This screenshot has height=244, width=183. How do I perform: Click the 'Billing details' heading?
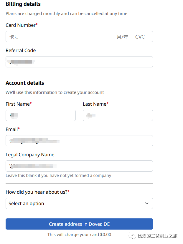pyautogui.click(x=23, y=4)
